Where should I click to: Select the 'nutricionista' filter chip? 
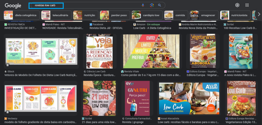pos(235,15)
